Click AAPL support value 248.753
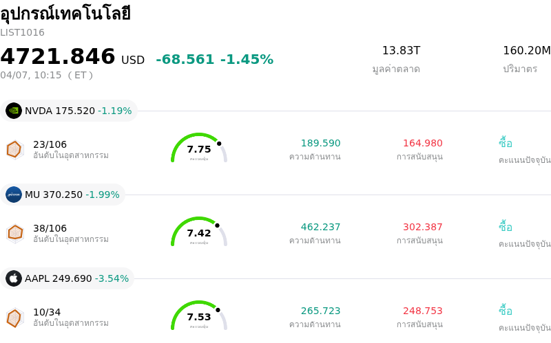The image size is (551, 343). pyautogui.click(x=423, y=311)
